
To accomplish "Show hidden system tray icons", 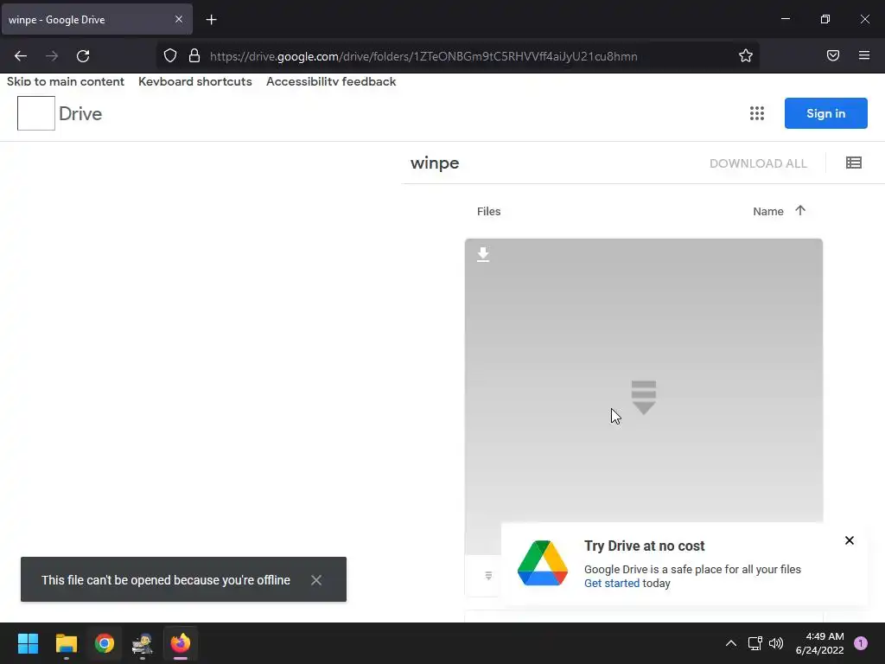I will (731, 643).
